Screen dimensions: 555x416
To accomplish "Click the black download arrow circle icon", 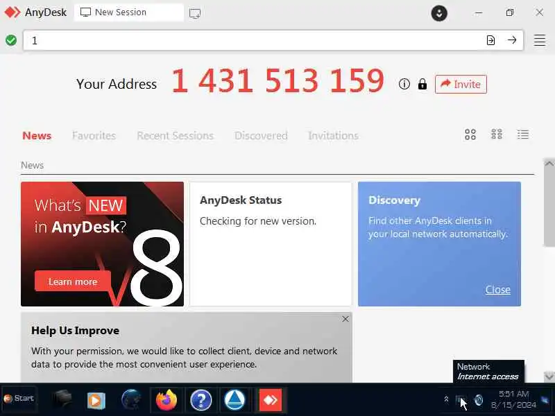I will 439,13.
